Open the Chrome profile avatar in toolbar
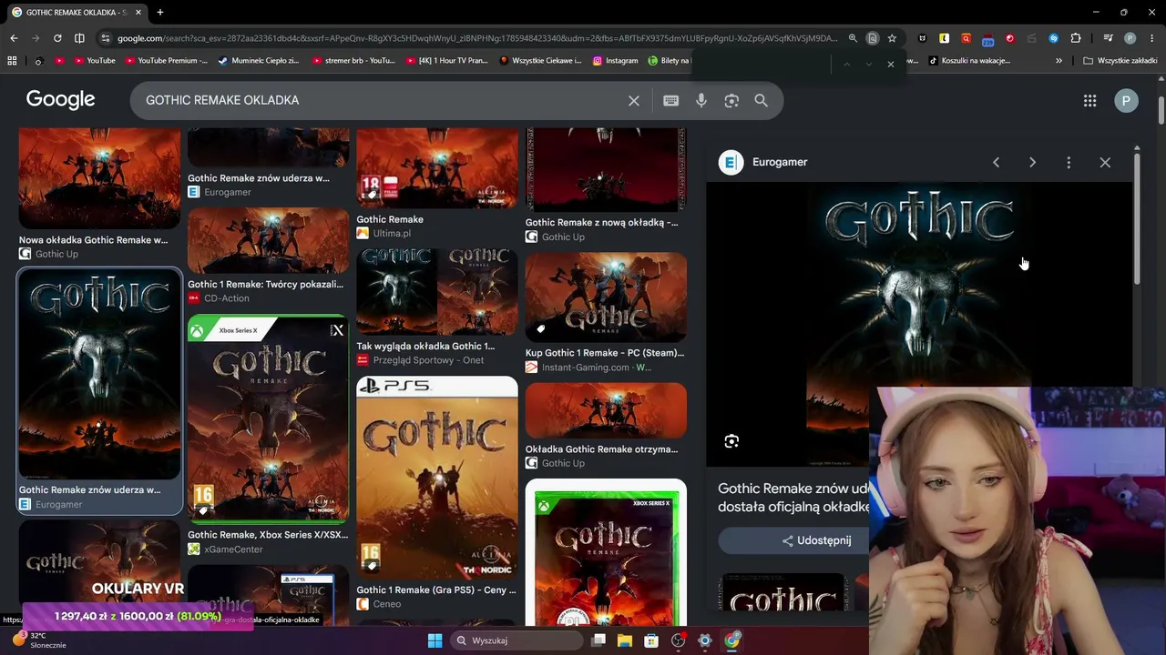The image size is (1166, 655). (1130, 38)
